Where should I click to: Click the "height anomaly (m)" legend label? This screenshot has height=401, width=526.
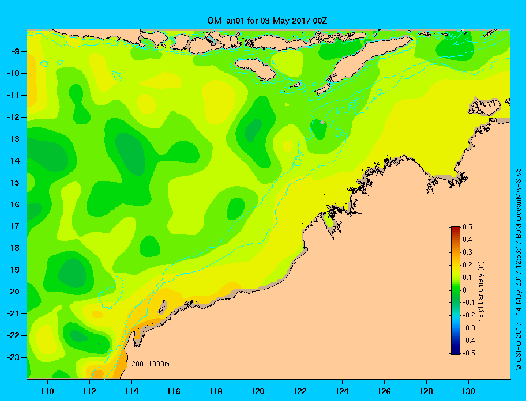(x=480, y=291)
